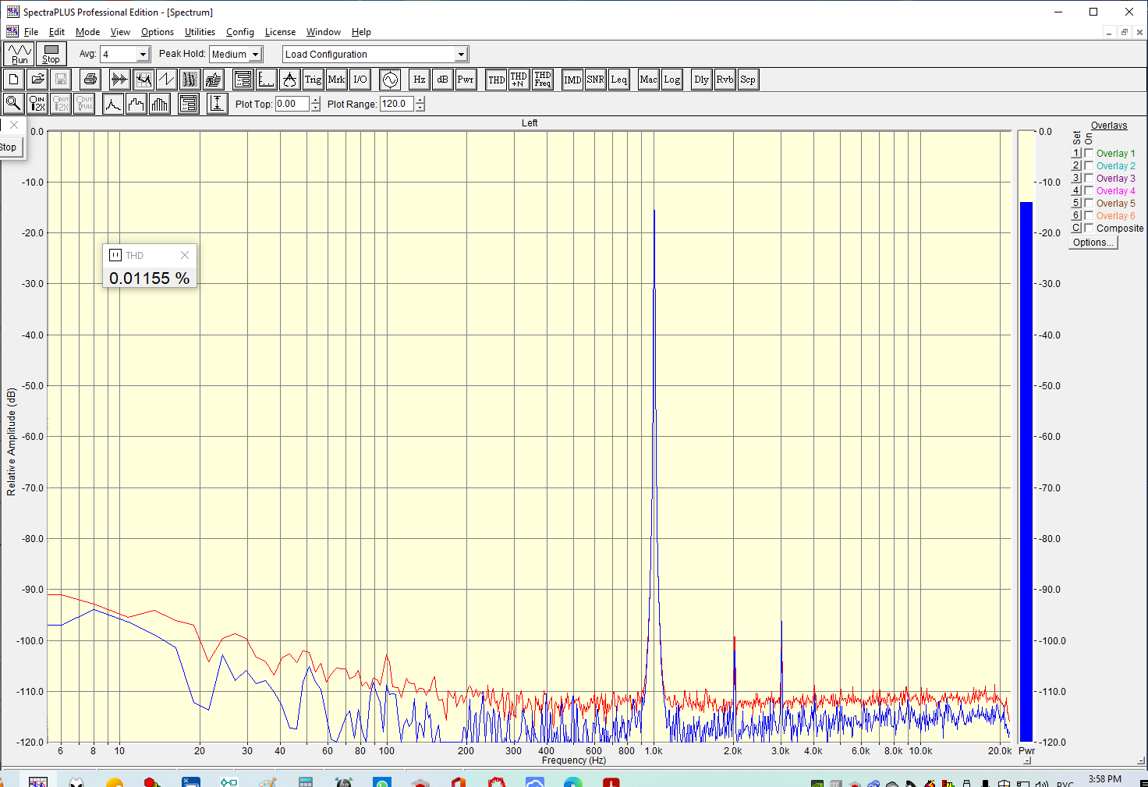Select the line plot style icon
The width and height of the screenshot is (1148, 787).
tap(113, 104)
